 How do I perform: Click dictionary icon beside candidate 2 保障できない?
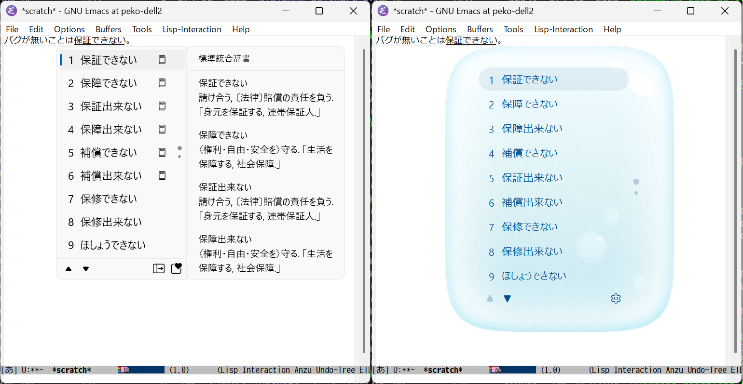162,83
